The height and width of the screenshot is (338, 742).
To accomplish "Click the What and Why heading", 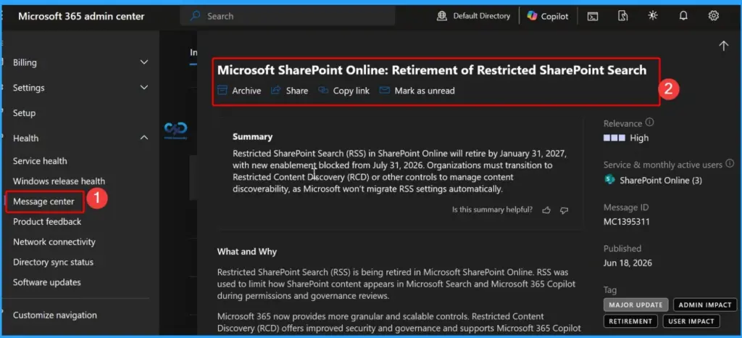I will click(247, 252).
